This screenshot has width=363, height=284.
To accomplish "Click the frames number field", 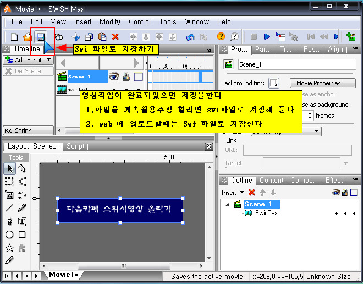I will click(309, 116).
